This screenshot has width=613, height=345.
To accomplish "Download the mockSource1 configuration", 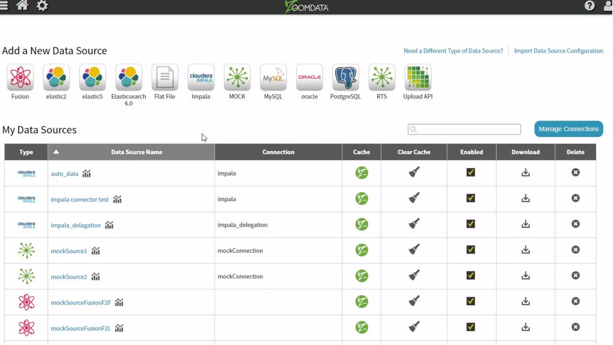I will (526, 250).
